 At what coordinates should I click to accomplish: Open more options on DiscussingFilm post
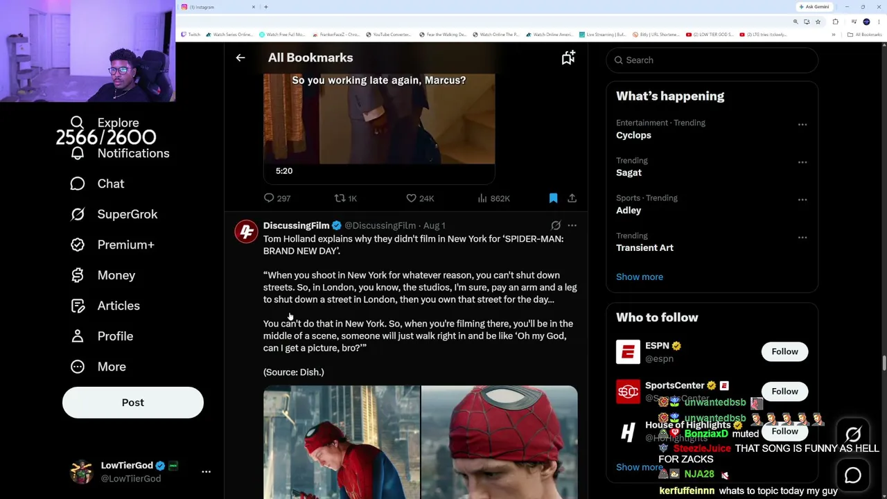(572, 225)
